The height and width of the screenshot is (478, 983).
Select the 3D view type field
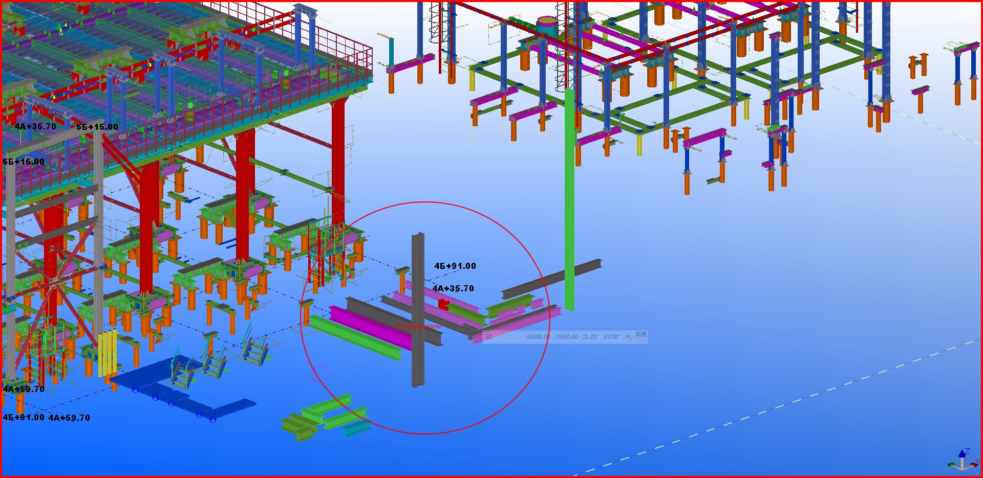pyautogui.click(x=504, y=337)
